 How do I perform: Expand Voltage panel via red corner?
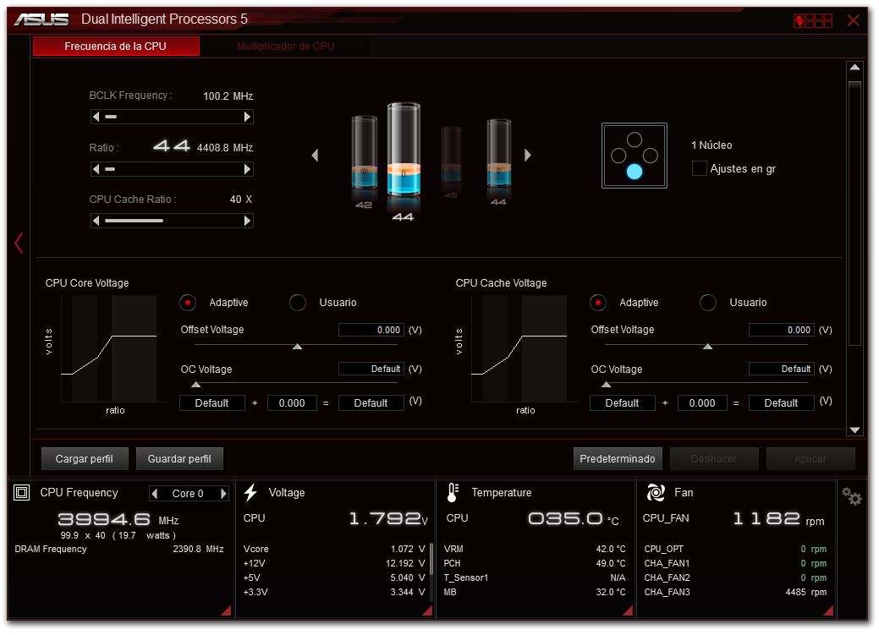tap(428, 610)
